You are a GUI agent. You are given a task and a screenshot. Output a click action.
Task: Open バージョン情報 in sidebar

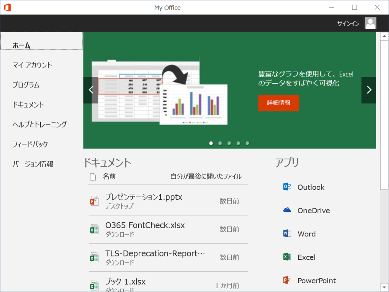pos(33,164)
